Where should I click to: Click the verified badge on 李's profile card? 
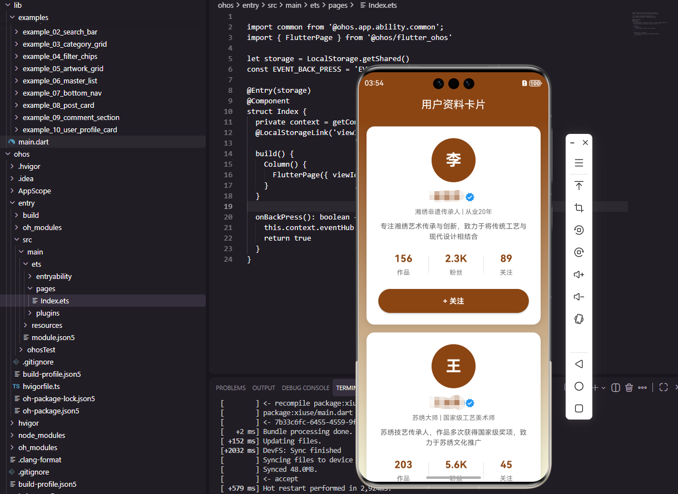click(x=470, y=197)
